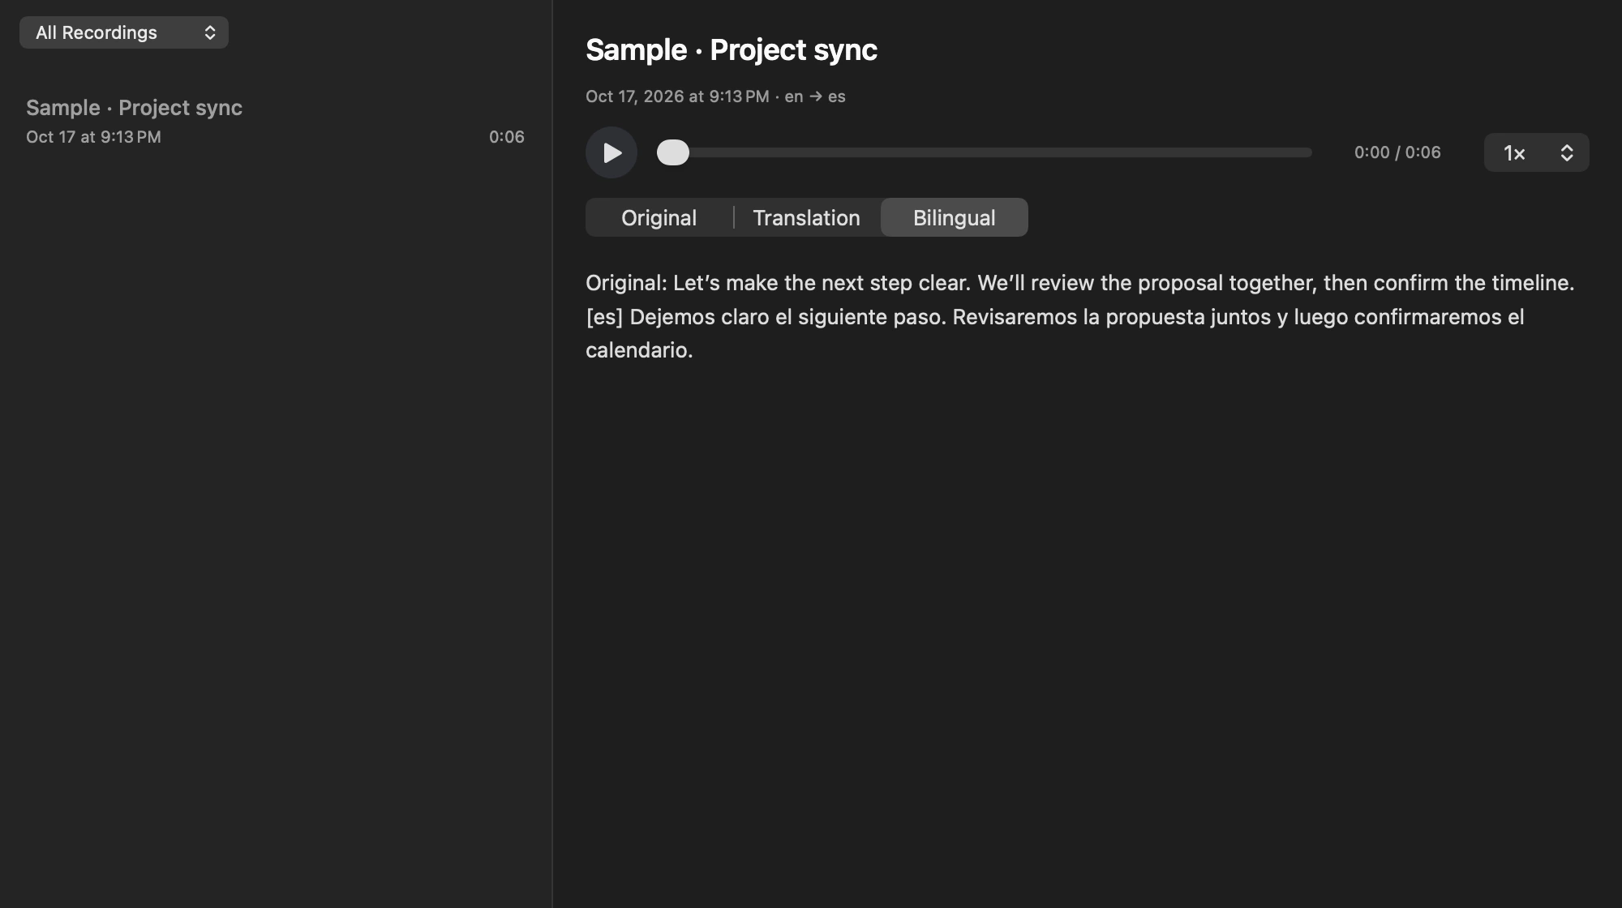1622x908 pixels.
Task: Play the Sample Project sync recording
Action: pos(611,152)
